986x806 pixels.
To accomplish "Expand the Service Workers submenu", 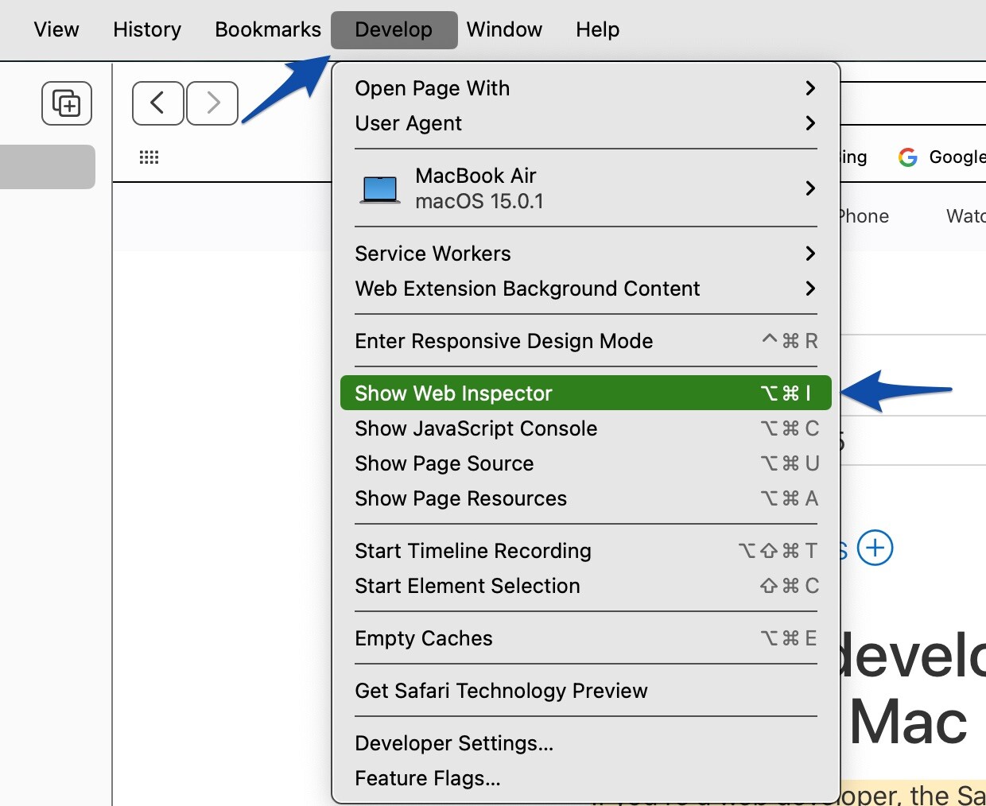I will (584, 254).
